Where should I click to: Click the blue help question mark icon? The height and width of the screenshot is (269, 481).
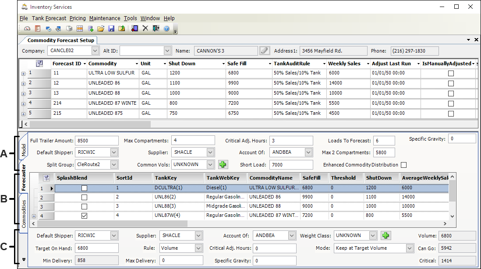click(x=166, y=28)
